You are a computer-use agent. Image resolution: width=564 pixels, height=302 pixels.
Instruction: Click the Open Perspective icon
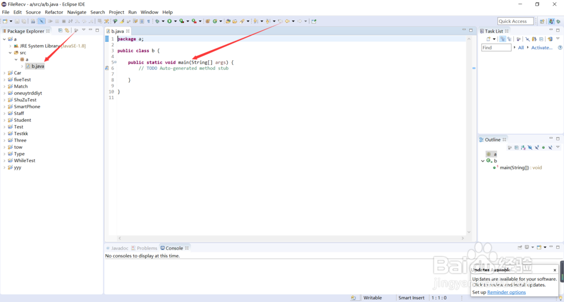pyautogui.click(x=542, y=21)
